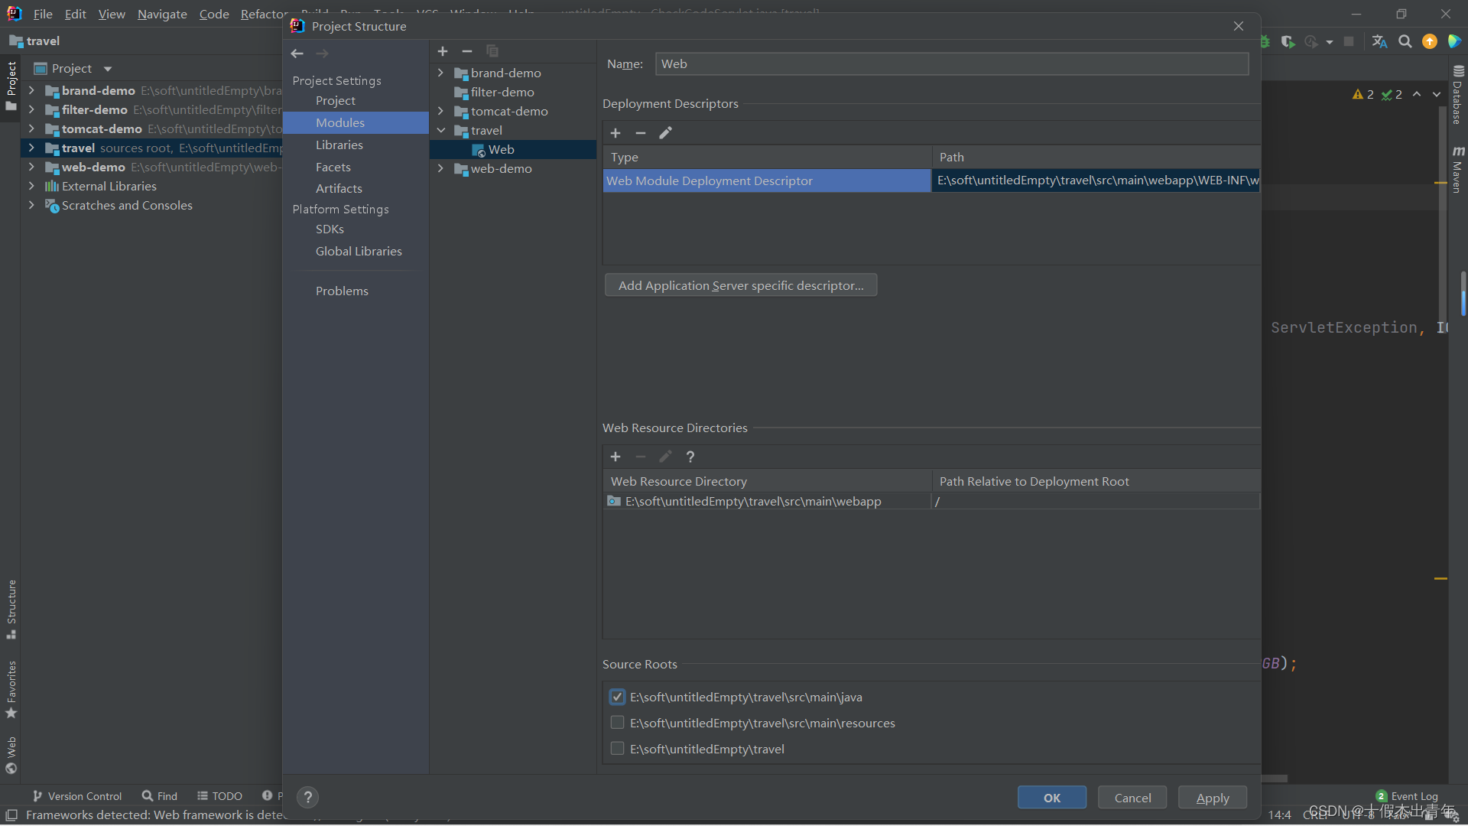This screenshot has width=1468, height=826.
Task: Select Libraries under Project Settings
Action: tap(339, 145)
